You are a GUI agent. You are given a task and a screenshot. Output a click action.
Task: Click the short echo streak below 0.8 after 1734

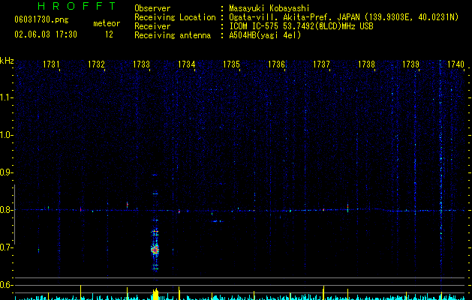pyautogui.click(x=218, y=221)
